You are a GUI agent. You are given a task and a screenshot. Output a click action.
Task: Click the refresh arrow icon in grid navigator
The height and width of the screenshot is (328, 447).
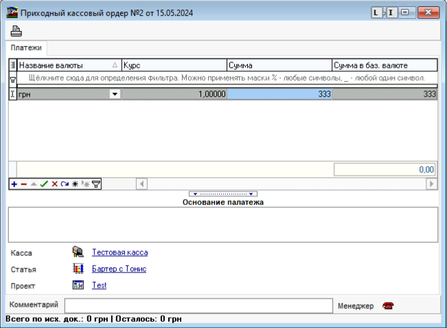point(65,184)
